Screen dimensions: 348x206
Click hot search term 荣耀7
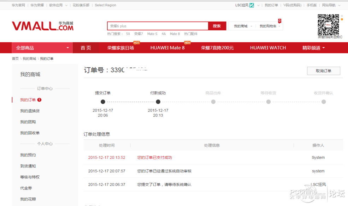pos(138,34)
